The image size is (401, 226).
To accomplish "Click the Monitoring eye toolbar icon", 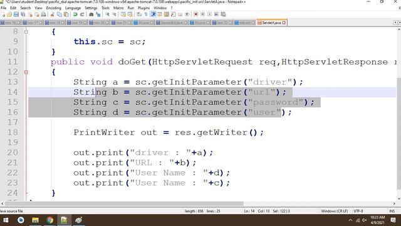I will pyautogui.click(x=187, y=14).
